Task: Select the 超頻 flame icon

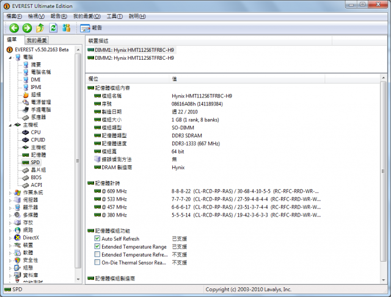Action: tap(26, 95)
